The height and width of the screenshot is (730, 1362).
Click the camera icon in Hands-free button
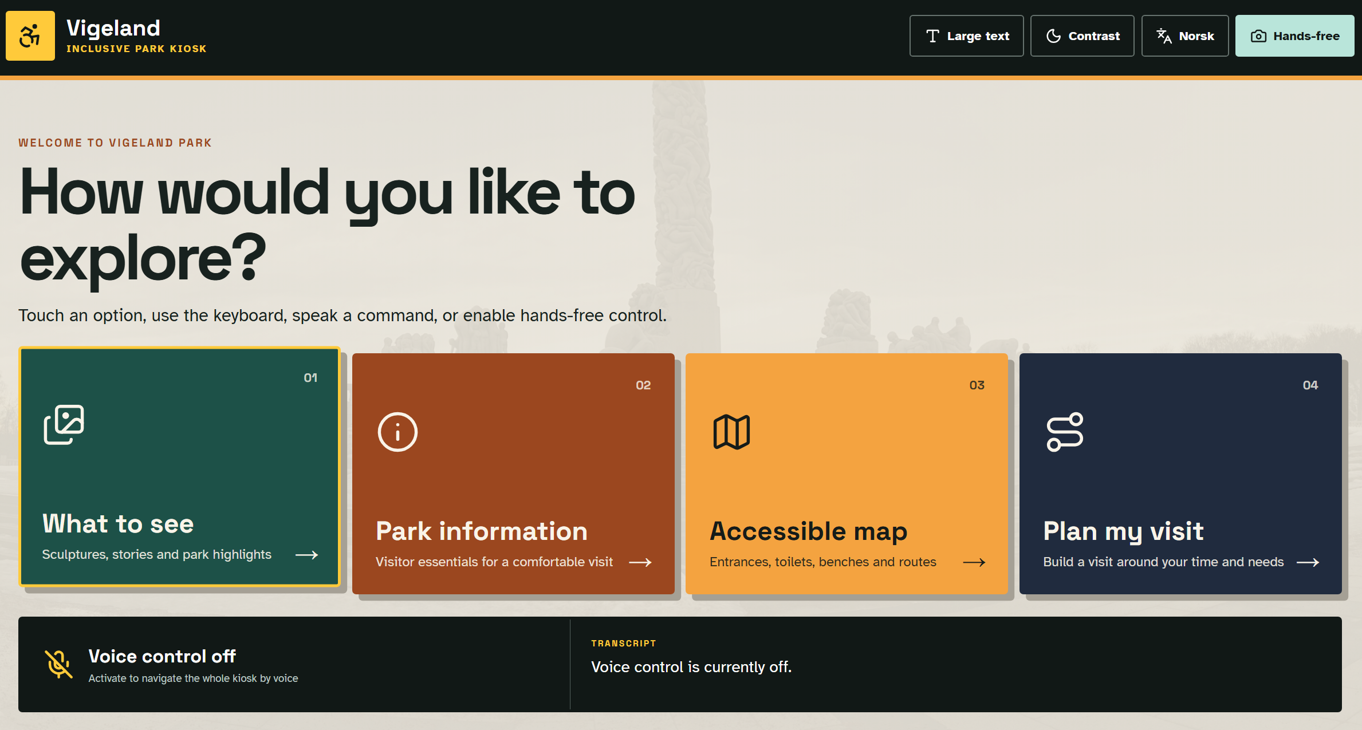(1258, 36)
